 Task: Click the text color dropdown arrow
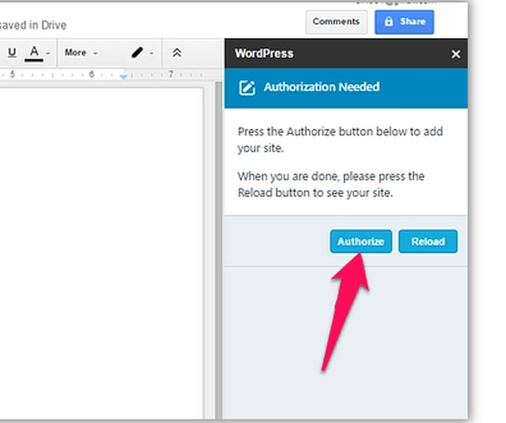[x=48, y=53]
